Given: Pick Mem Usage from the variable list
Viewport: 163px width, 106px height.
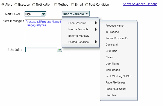Looking at the screenshot, I should 113,70.
